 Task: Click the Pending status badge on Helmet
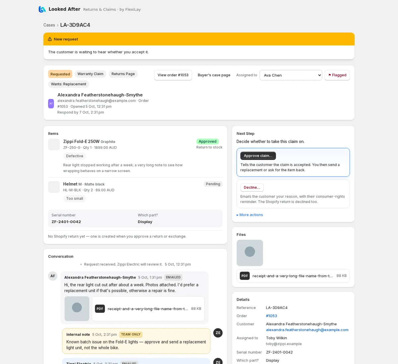pyautogui.click(x=213, y=184)
